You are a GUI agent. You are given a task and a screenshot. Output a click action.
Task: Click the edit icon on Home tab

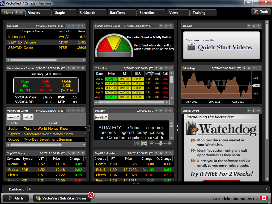click(21, 12)
